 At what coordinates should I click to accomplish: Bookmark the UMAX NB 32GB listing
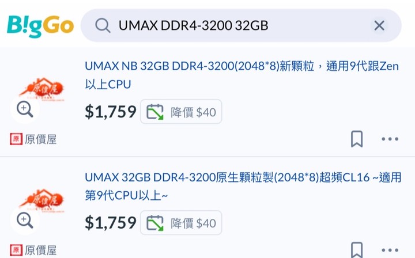tap(357, 139)
